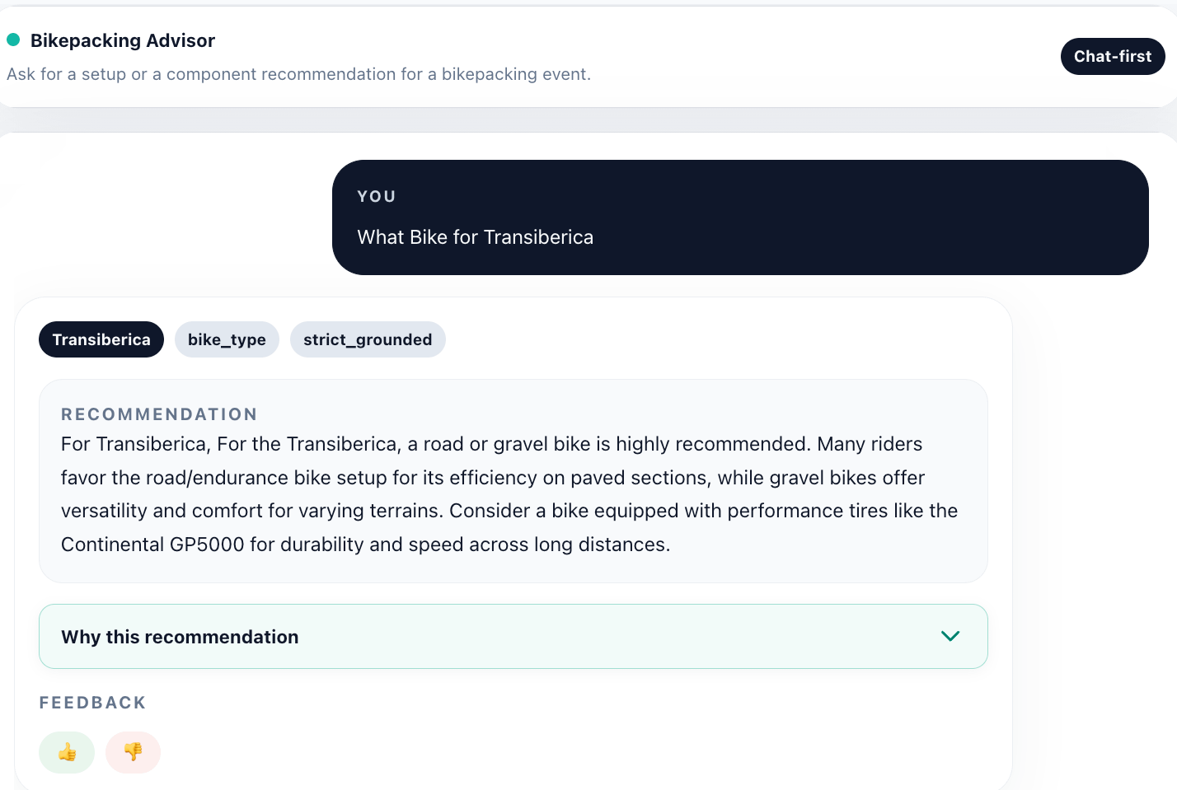Click the green status dot beside Bikepacking Advisor
Image resolution: width=1177 pixels, height=790 pixels.
click(13, 40)
